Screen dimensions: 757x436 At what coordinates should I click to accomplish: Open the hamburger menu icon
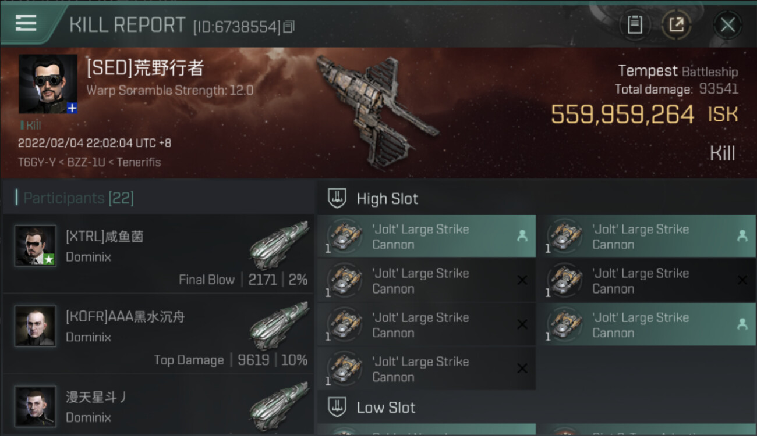click(x=26, y=23)
